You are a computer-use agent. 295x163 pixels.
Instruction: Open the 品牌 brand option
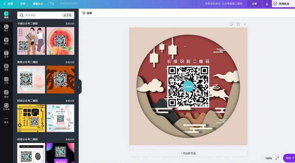point(87,13)
